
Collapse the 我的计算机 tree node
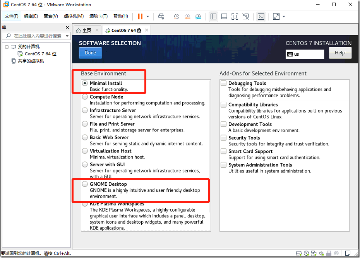[x=7, y=47]
